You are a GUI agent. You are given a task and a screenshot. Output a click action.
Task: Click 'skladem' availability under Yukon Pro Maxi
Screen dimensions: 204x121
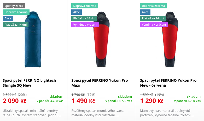(125, 96)
